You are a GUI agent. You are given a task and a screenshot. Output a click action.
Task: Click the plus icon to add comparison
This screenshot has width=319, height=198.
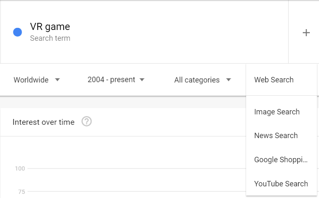tap(306, 33)
